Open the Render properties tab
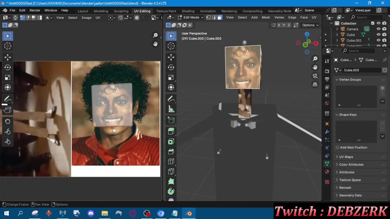 [x=327, y=71]
